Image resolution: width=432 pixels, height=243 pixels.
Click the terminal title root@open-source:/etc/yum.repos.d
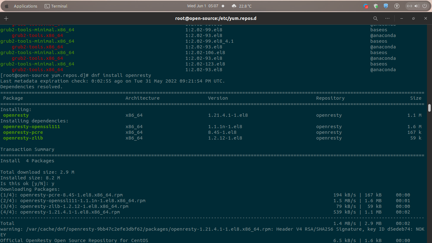(216, 18)
